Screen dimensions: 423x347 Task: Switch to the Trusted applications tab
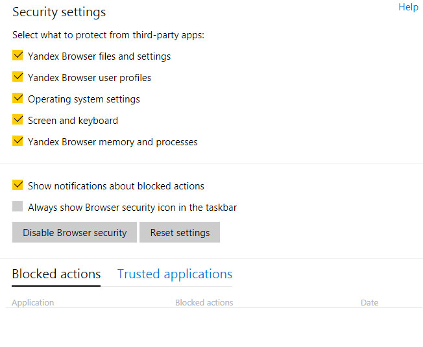175,274
